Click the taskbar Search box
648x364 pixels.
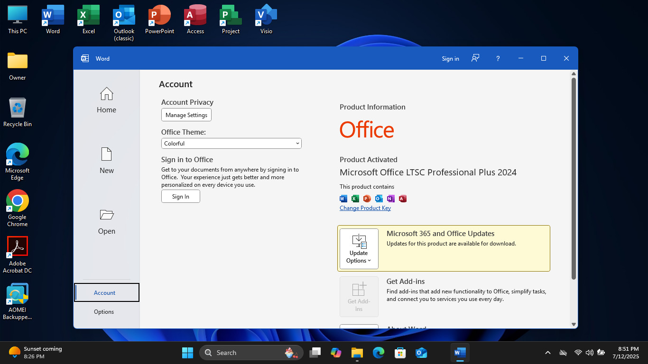pos(251,353)
